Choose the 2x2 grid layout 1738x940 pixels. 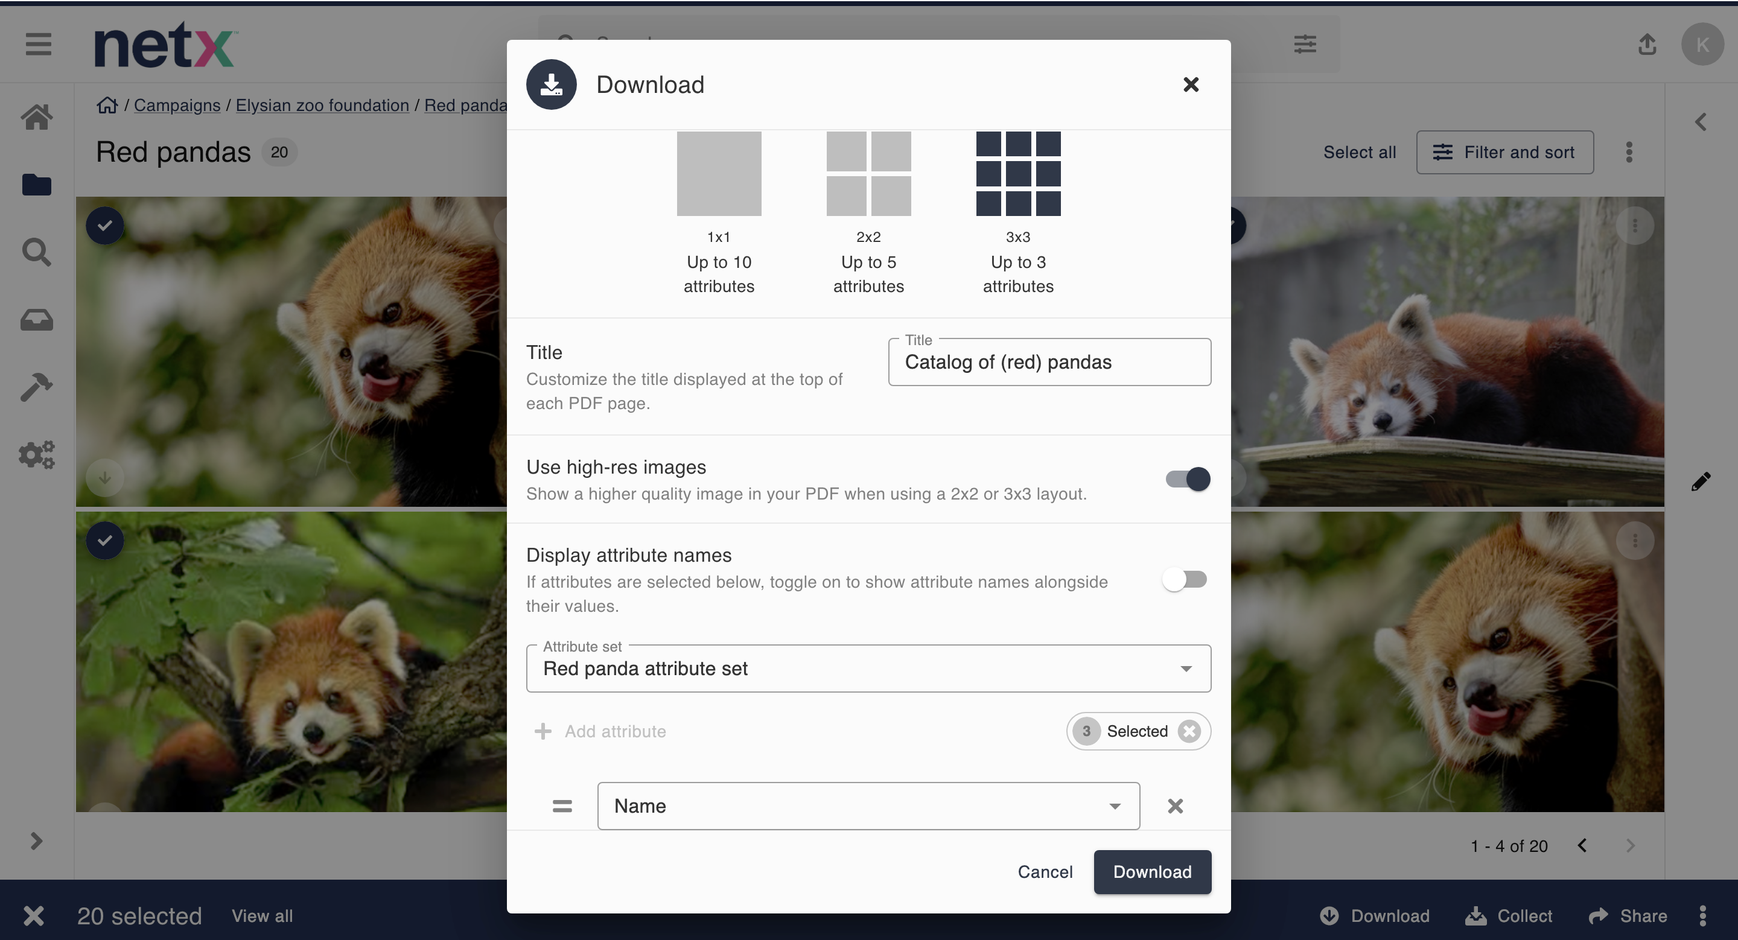coord(868,173)
